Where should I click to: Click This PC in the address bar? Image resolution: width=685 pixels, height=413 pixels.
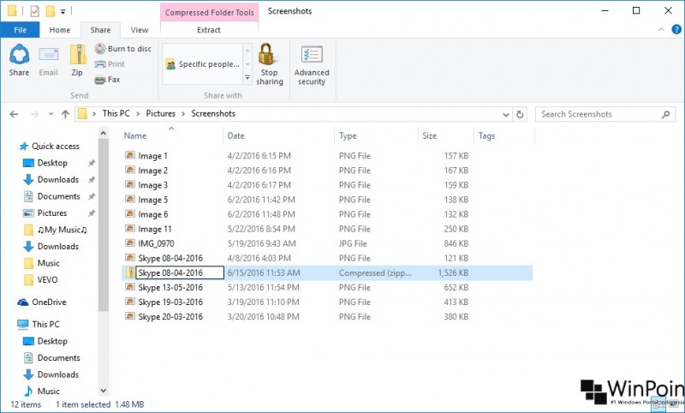click(116, 114)
